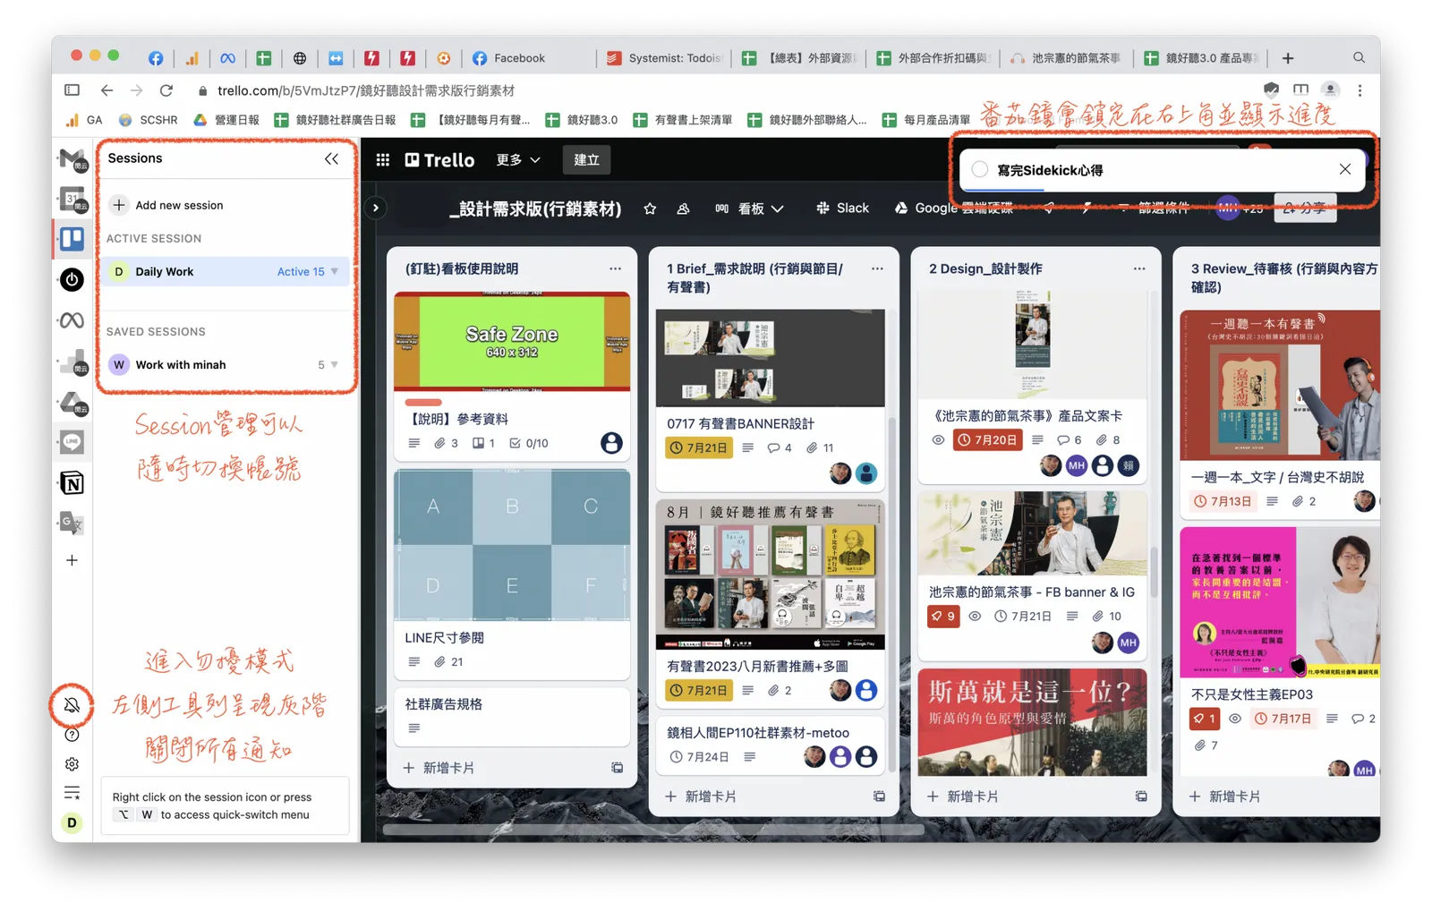The image size is (1432, 911).
Task: Open the 更多 dropdown in Trello header
Action: tap(518, 159)
